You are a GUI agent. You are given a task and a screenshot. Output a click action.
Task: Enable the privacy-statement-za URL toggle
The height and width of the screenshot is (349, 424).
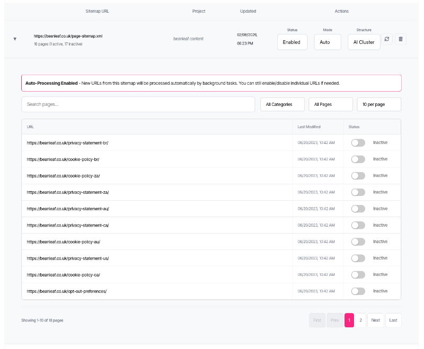pos(358,192)
